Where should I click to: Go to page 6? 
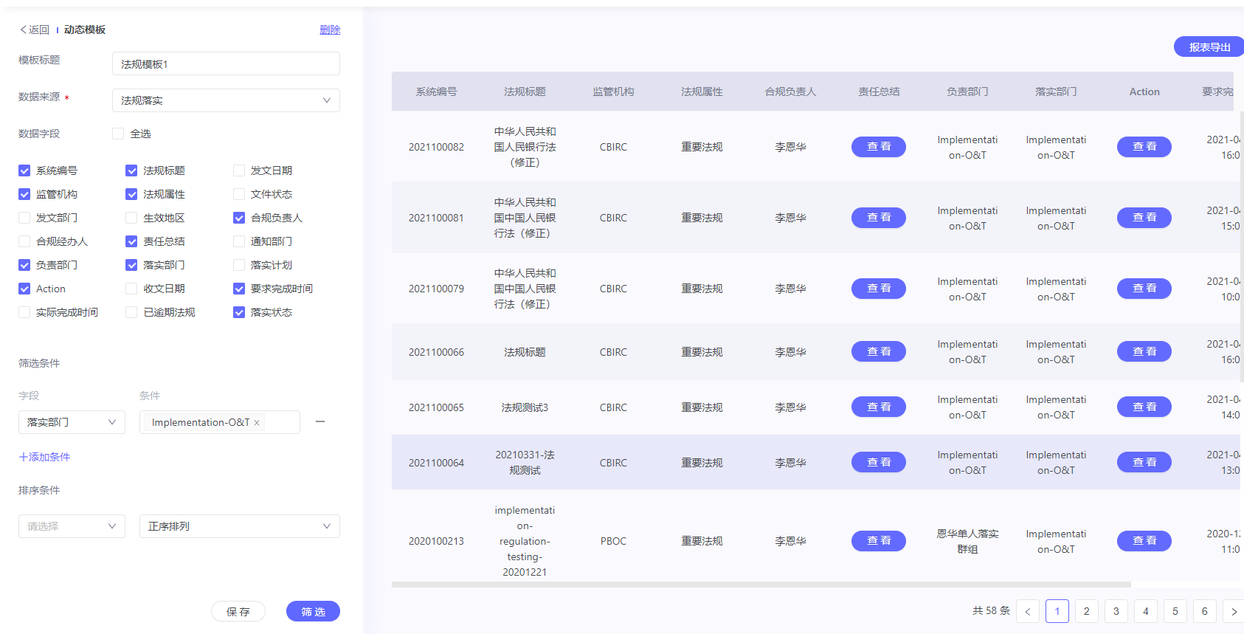1205,611
